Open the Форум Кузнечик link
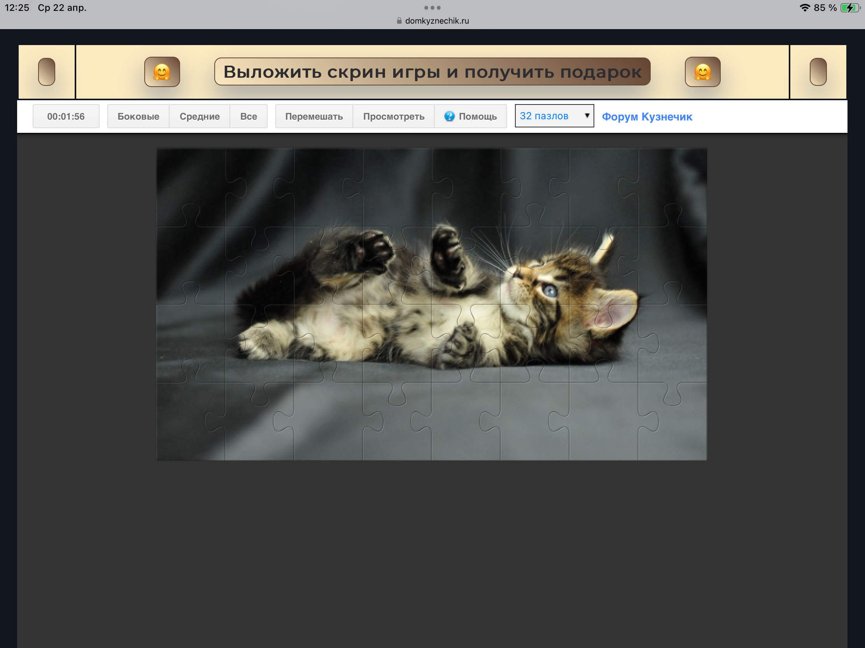The width and height of the screenshot is (865, 648). click(647, 117)
